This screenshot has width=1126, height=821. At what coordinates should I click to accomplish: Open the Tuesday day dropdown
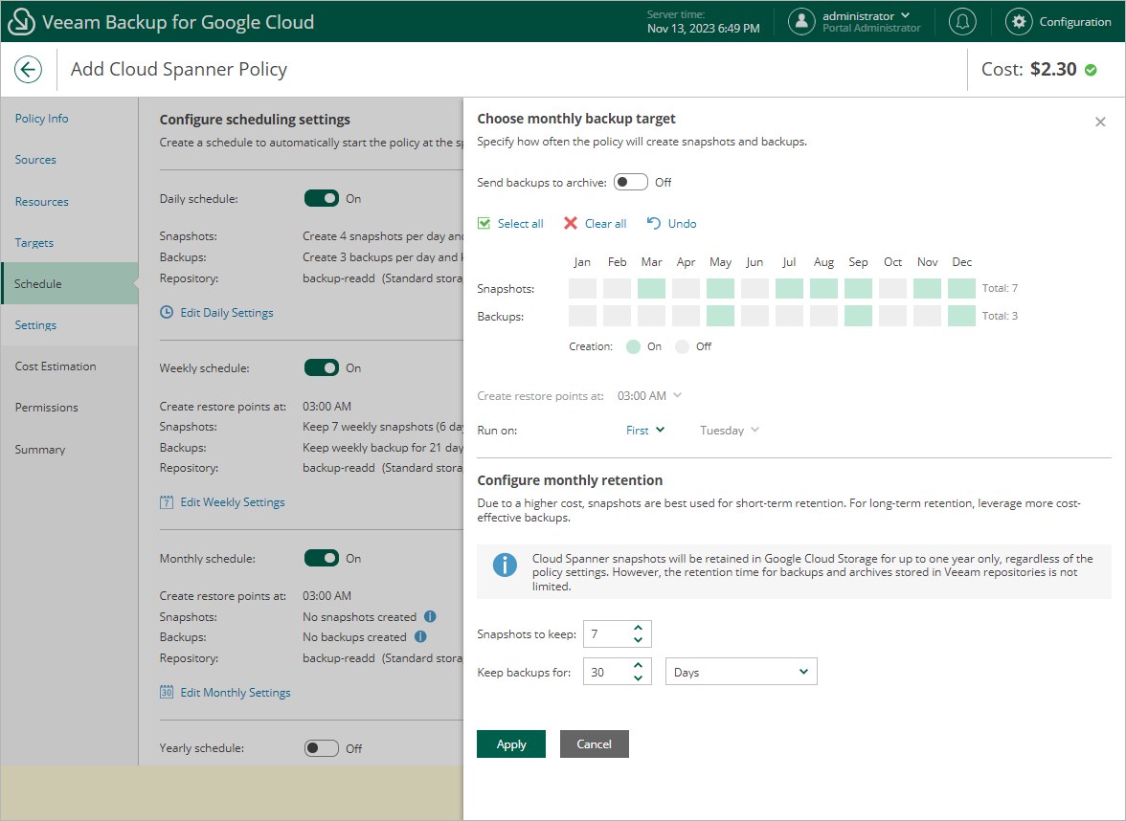729,430
